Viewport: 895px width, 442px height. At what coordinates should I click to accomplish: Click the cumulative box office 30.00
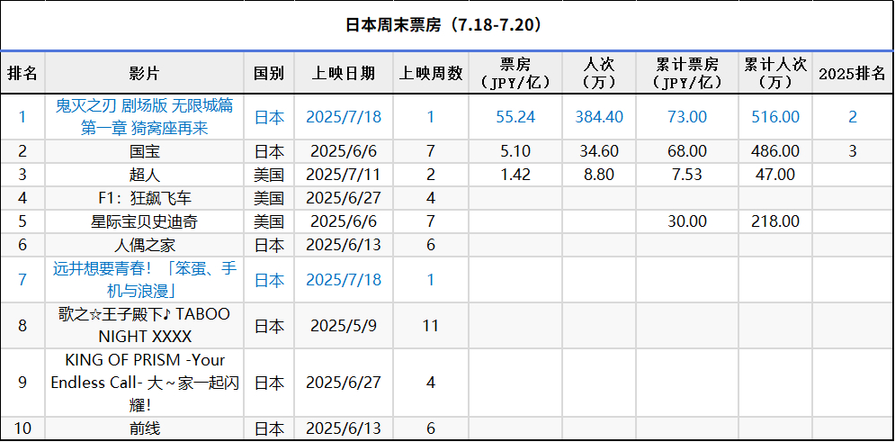pyautogui.click(x=687, y=221)
